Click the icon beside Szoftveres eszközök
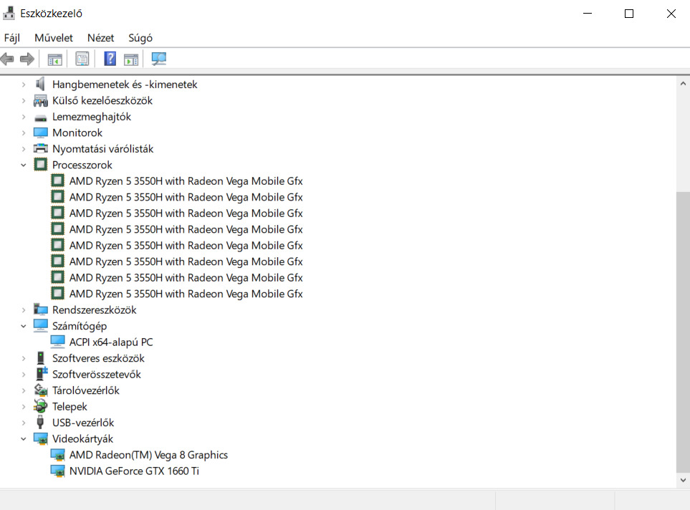 [41, 357]
